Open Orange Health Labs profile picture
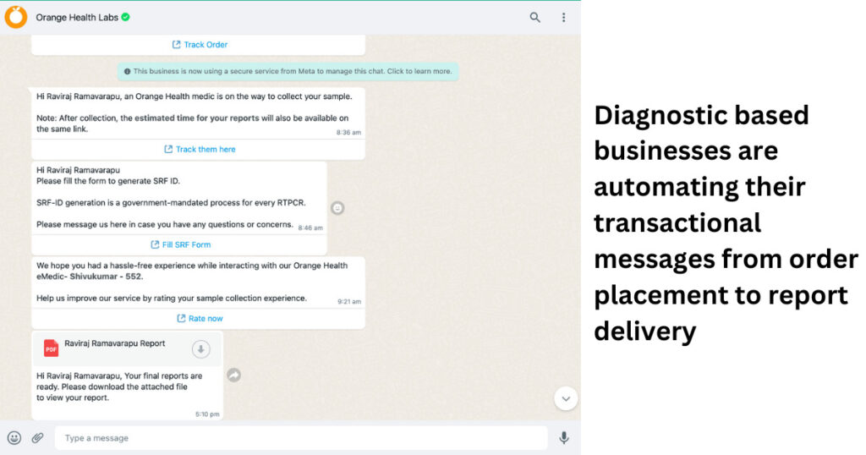 [x=15, y=17]
